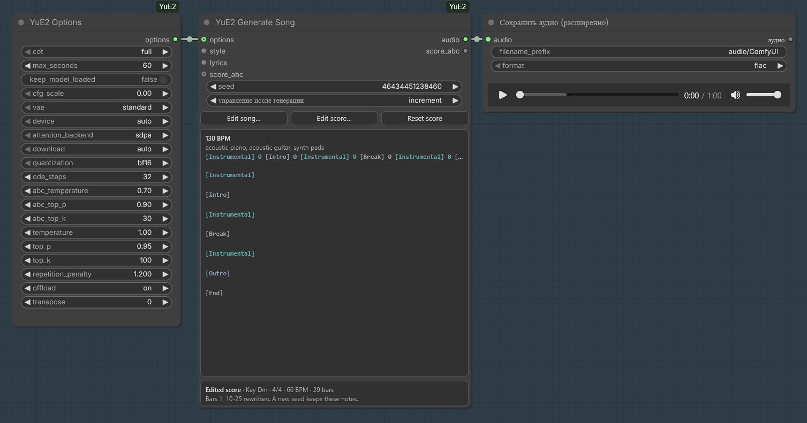Decrease transpose with left arrow
The image size is (807, 423).
pyautogui.click(x=27, y=302)
